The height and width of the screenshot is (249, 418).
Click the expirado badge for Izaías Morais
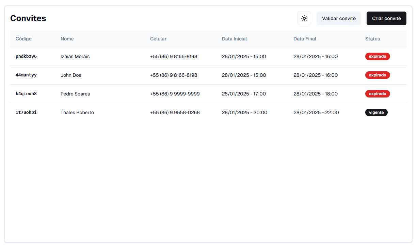377,56
